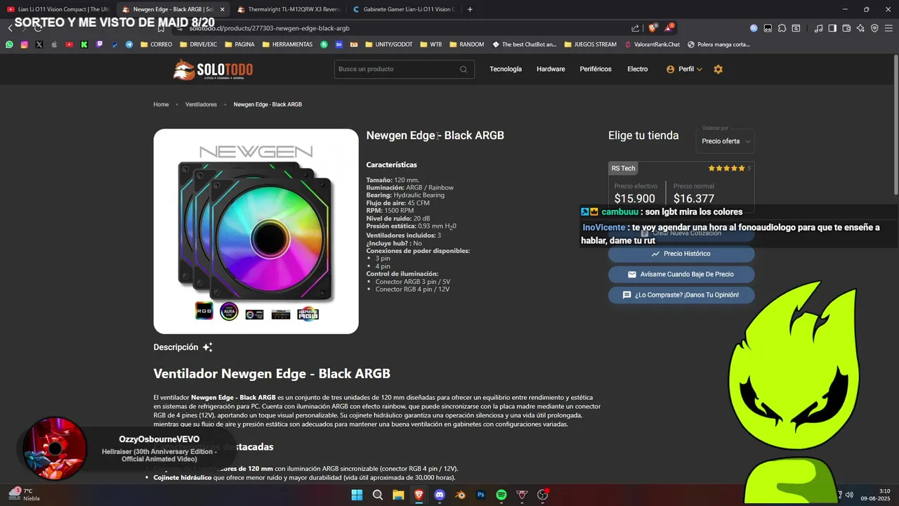Click the Precio Histórico button
This screenshot has height=506, width=899.
pos(681,254)
